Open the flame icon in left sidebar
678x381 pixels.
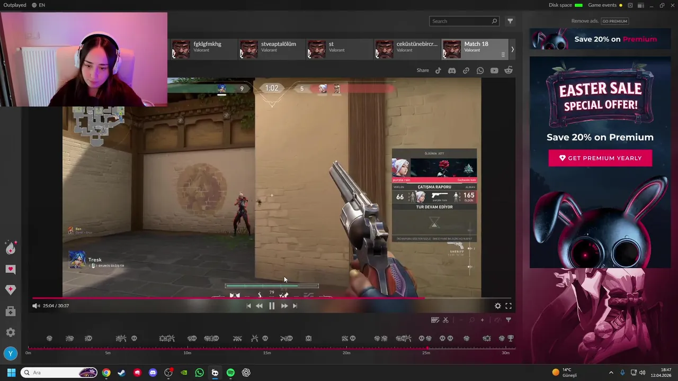coord(11,248)
